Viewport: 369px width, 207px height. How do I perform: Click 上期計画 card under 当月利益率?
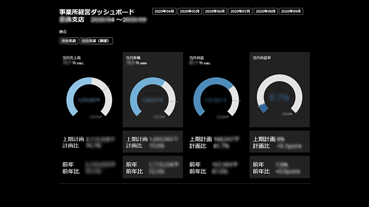(x=279, y=142)
